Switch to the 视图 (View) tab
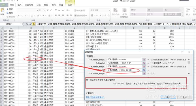 61,5
